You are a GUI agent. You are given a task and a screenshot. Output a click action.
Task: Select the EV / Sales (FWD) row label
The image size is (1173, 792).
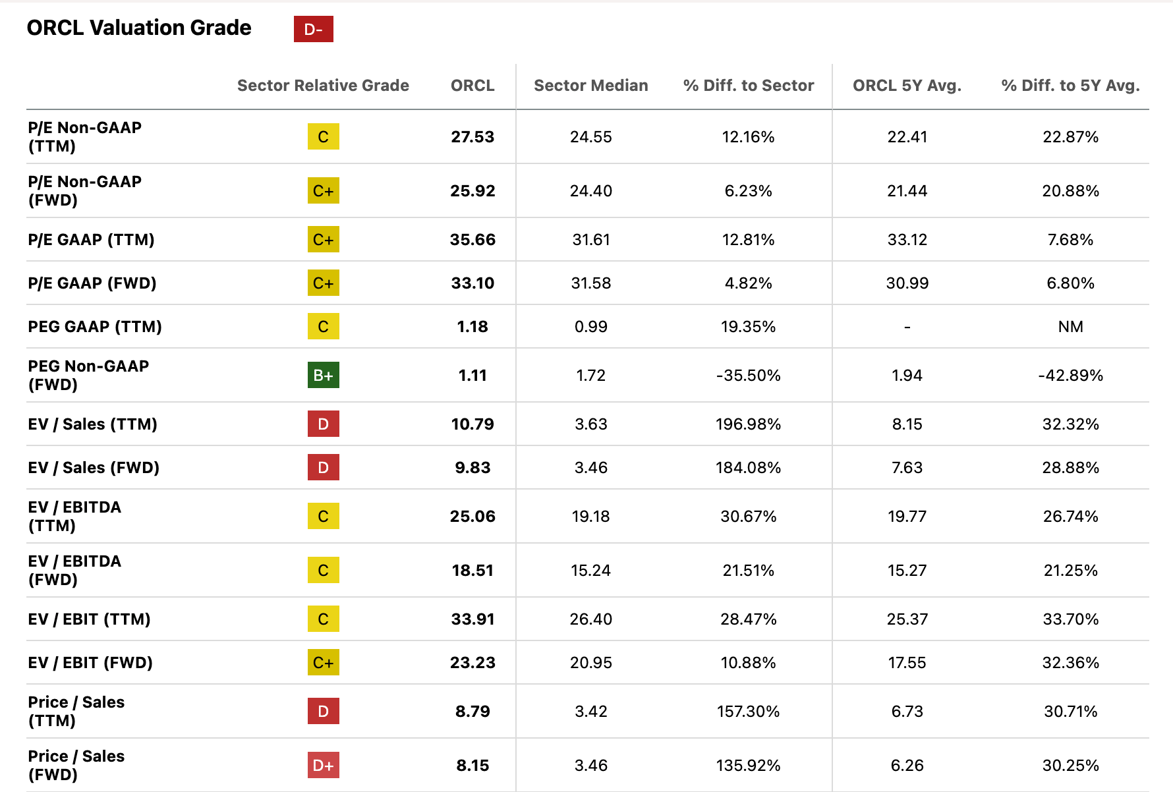[94, 468]
